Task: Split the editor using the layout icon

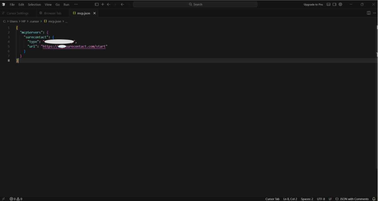Action: pos(369,13)
